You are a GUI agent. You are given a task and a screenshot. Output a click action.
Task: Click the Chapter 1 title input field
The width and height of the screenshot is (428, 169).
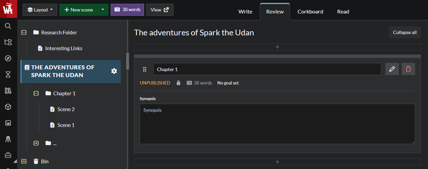click(267, 69)
